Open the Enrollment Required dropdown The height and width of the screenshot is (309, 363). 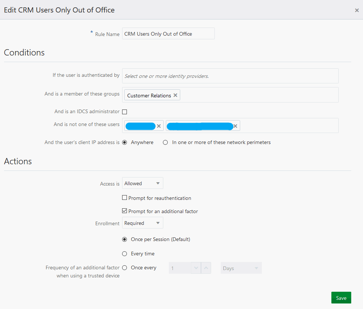point(142,223)
